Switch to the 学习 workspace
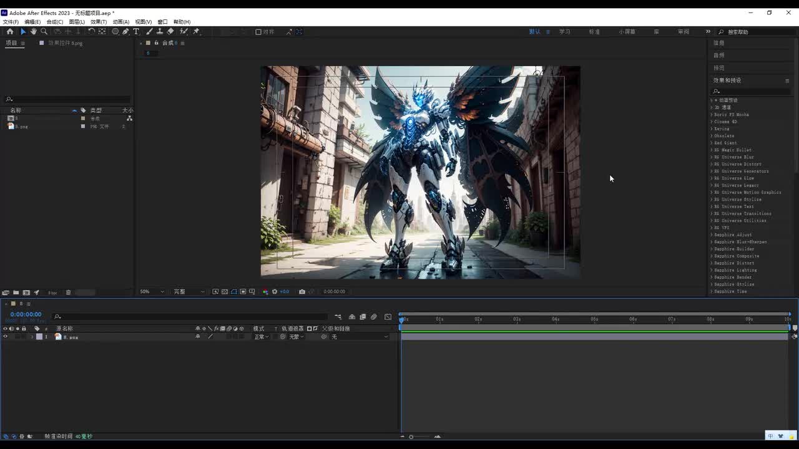 [565, 32]
